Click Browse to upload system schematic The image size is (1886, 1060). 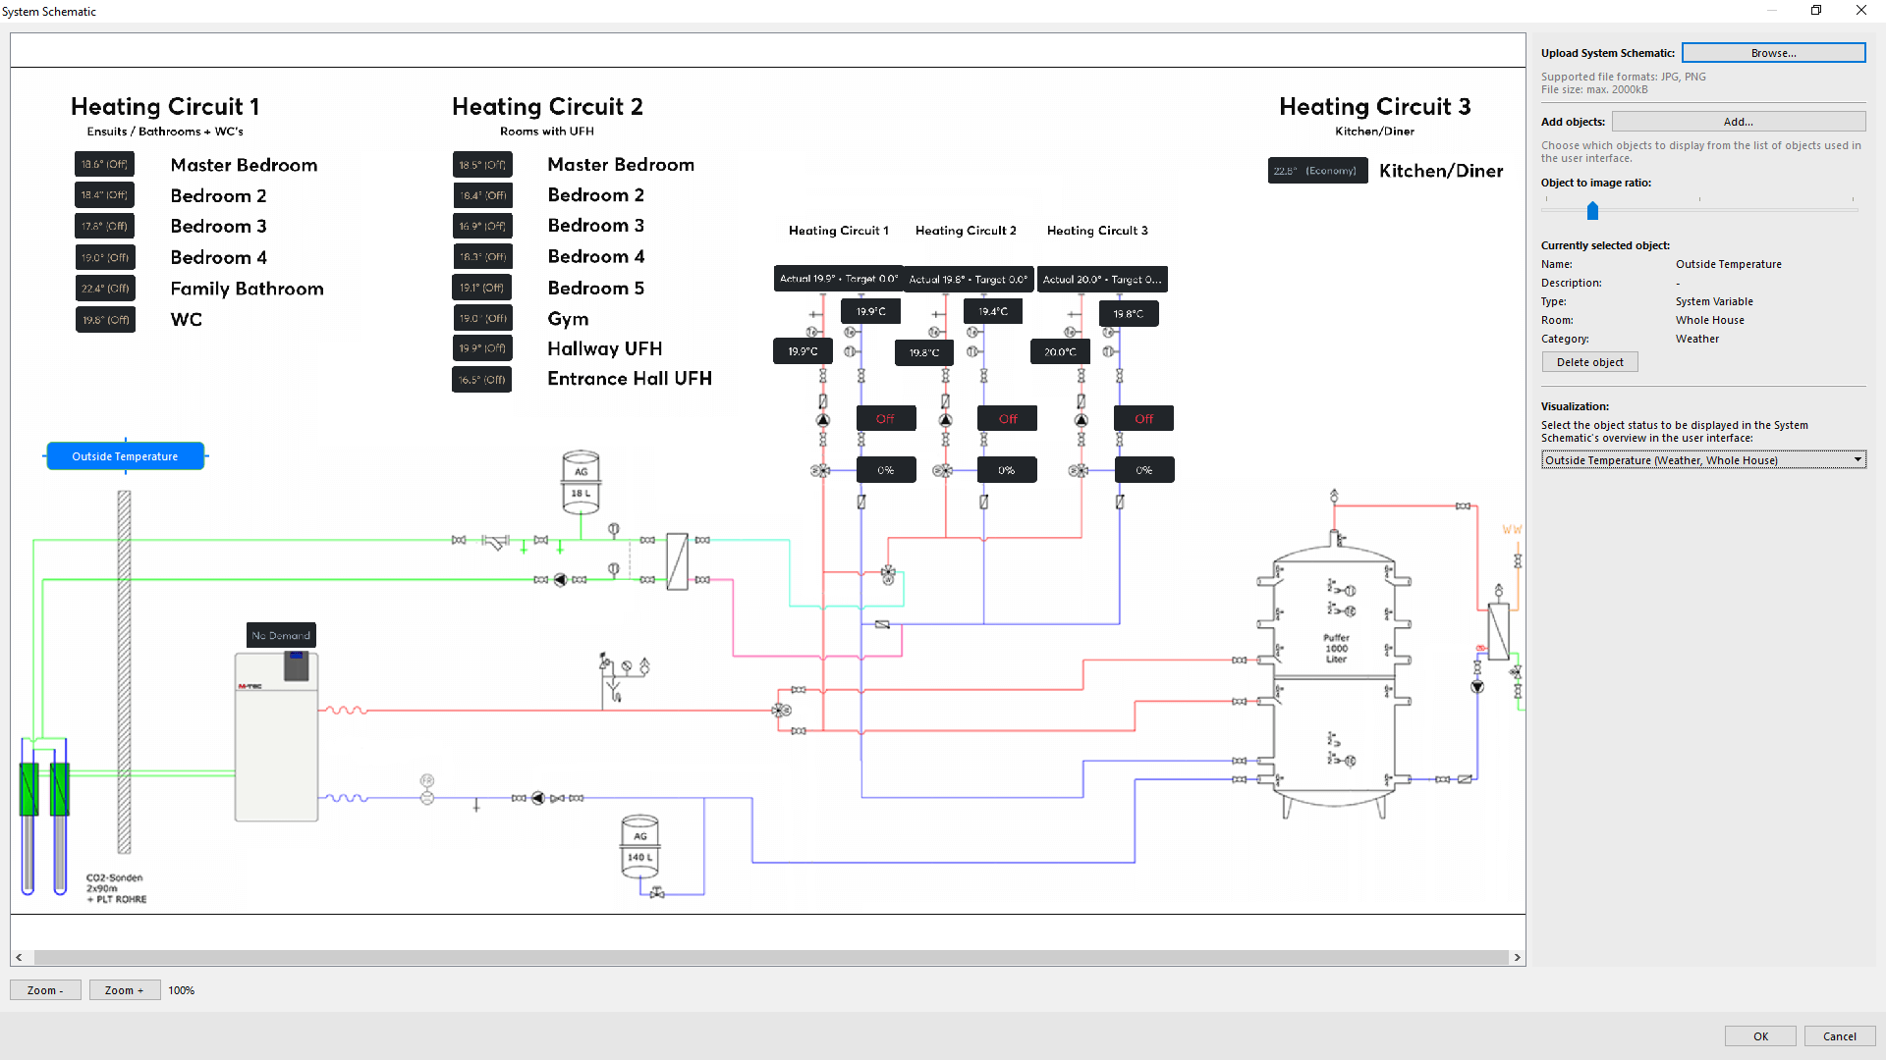[1773, 53]
